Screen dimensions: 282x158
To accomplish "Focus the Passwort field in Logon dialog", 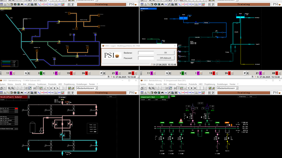I will pyautogui.click(x=146, y=58).
